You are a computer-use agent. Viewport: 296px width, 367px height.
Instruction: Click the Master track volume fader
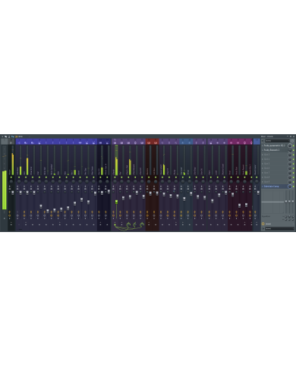pos(13,193)
